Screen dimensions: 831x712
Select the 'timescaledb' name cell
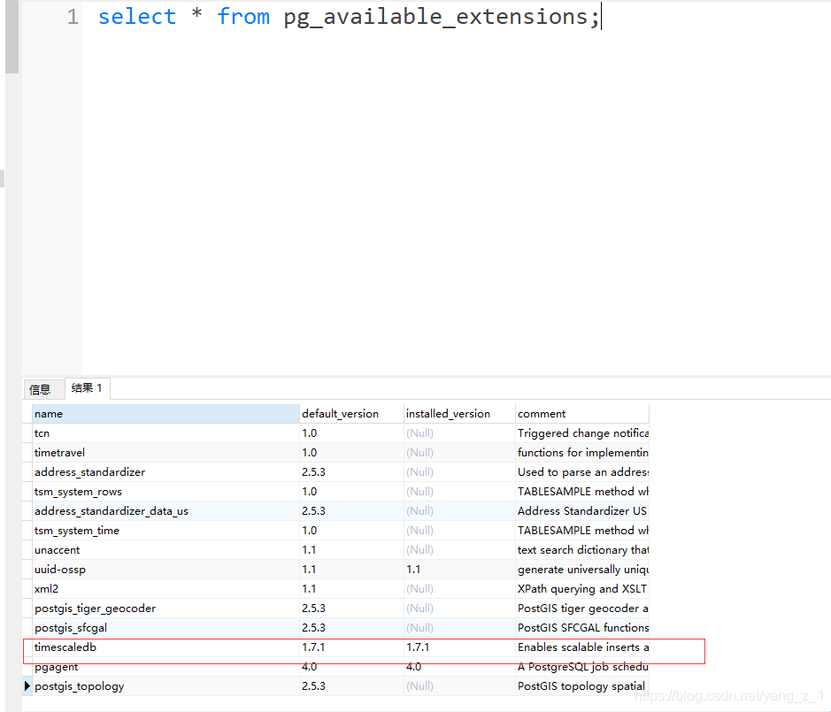(x=165, y=647)
